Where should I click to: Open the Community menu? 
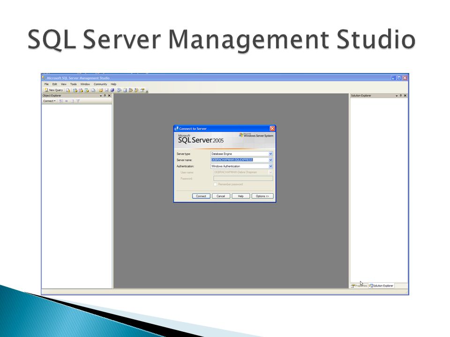(x=100, y=84)
